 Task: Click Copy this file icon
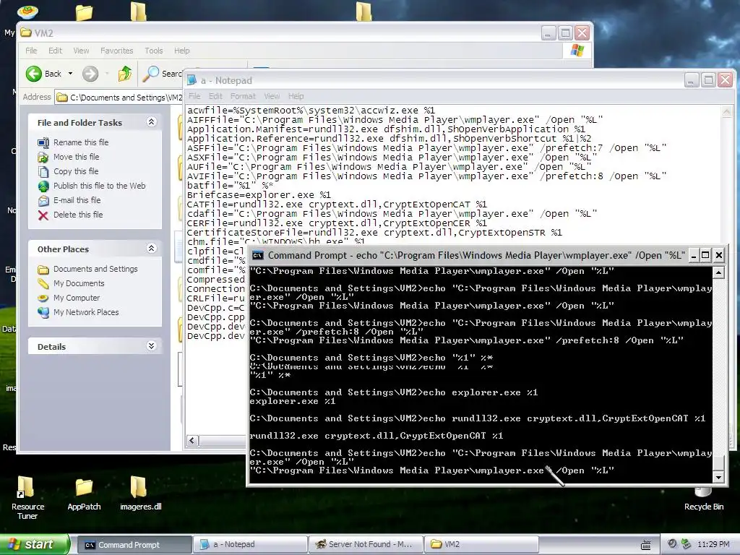tap(43, 171)
